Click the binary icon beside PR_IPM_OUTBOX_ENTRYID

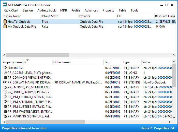click(5, 97)
